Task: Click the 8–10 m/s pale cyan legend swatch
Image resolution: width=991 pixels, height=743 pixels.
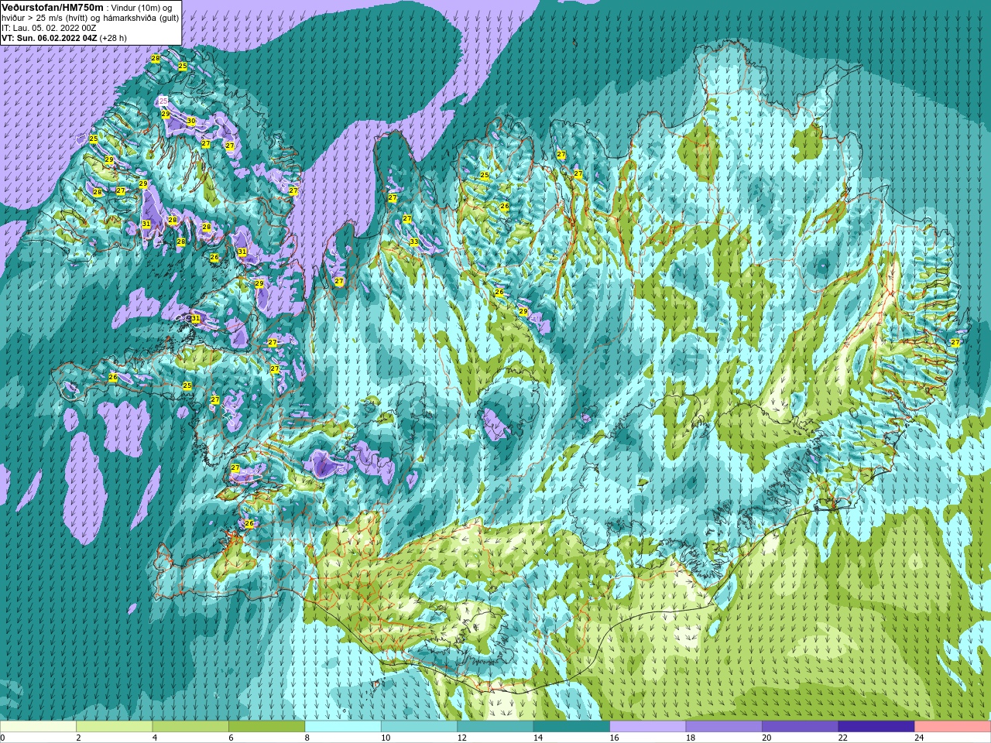Action: click(x=343, y=727)
